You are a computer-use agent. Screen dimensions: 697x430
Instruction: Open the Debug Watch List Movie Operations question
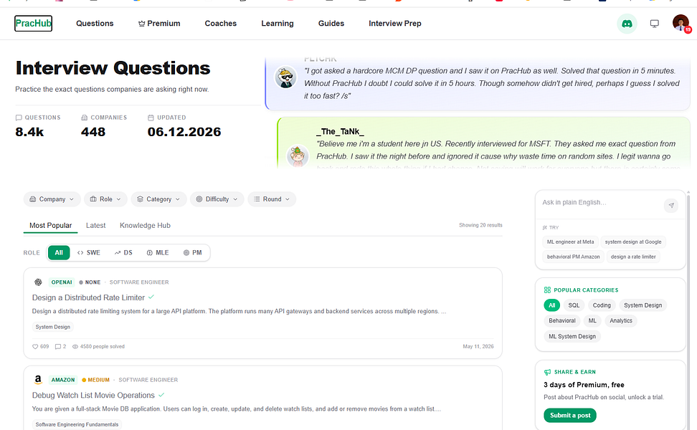pyautogui.click(x=93, y=396)
